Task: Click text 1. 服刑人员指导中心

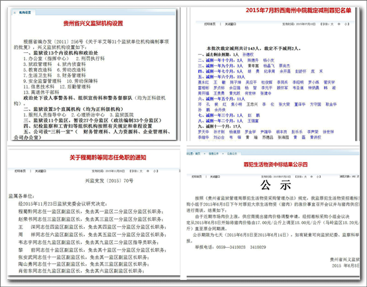Action: tap(44, 115)
